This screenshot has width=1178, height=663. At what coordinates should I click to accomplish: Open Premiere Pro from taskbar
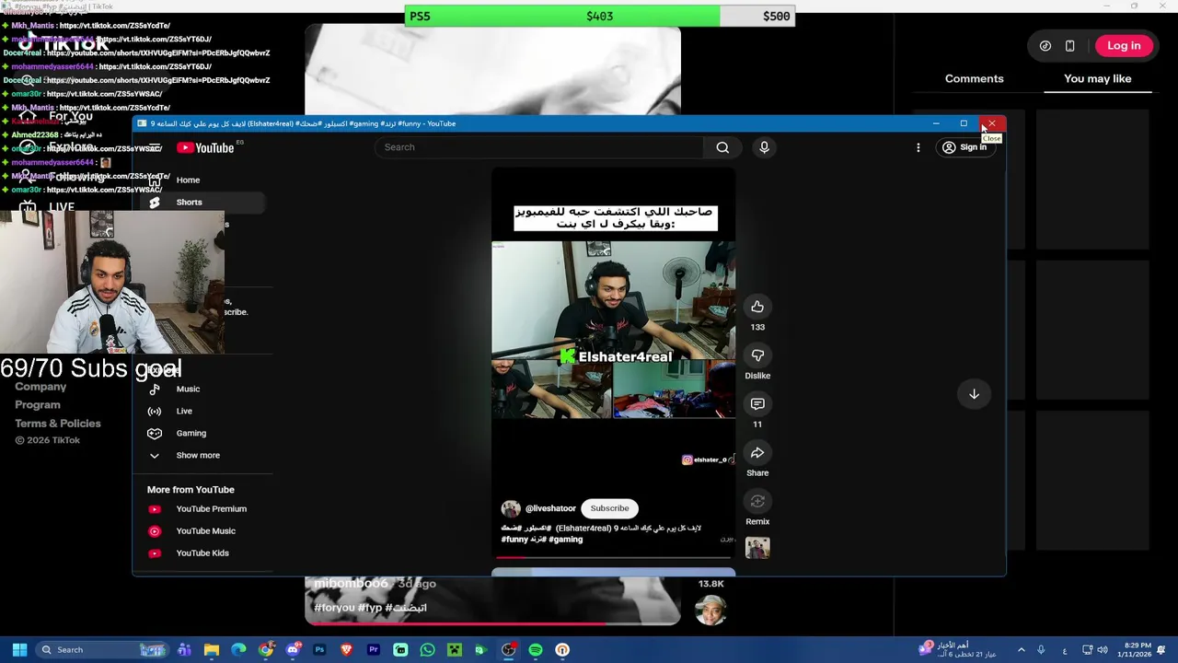(374, 650)
